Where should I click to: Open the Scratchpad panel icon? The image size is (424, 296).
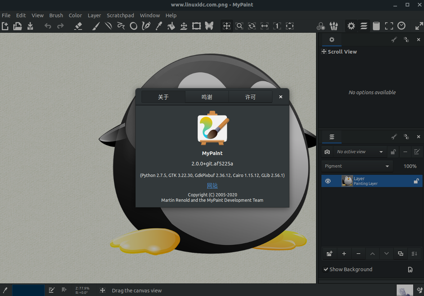[376, 26]
